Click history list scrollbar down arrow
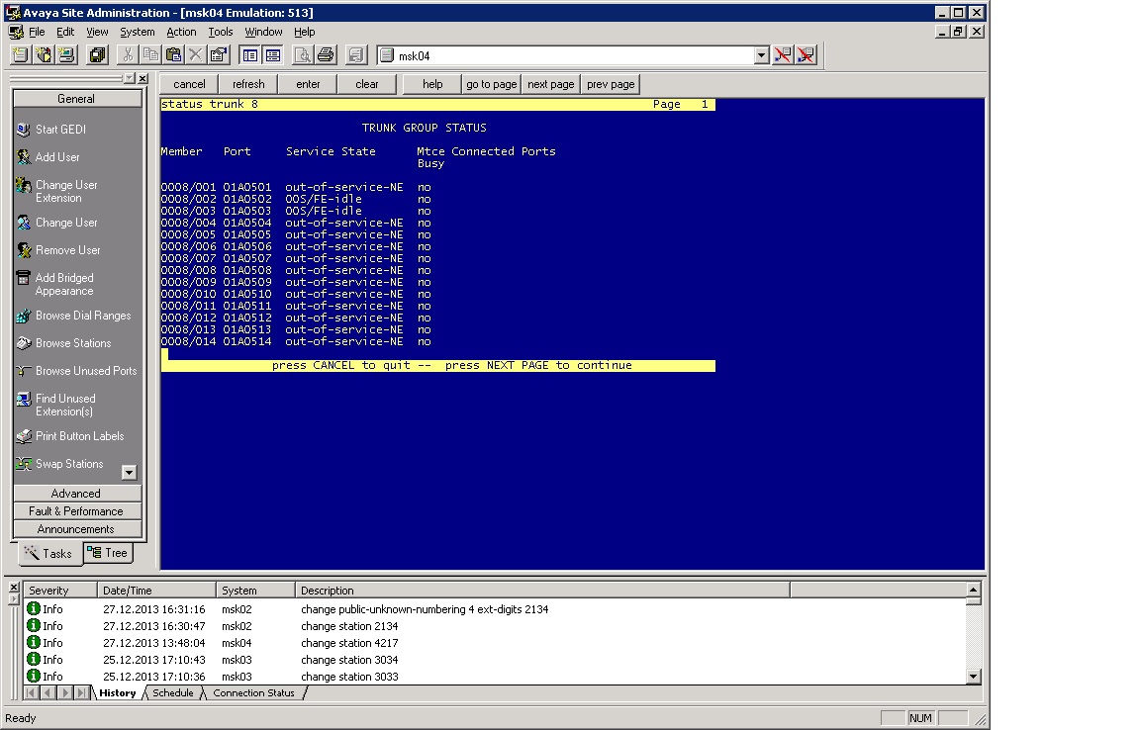Screen dimensions: 1140x730 click(974, 677)
